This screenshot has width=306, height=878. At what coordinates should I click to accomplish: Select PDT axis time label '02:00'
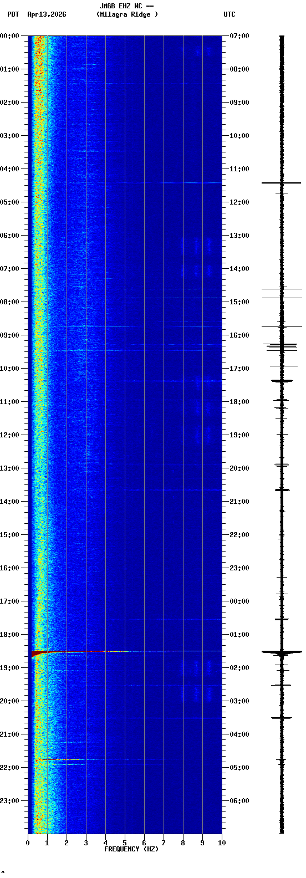coord(9,103)
